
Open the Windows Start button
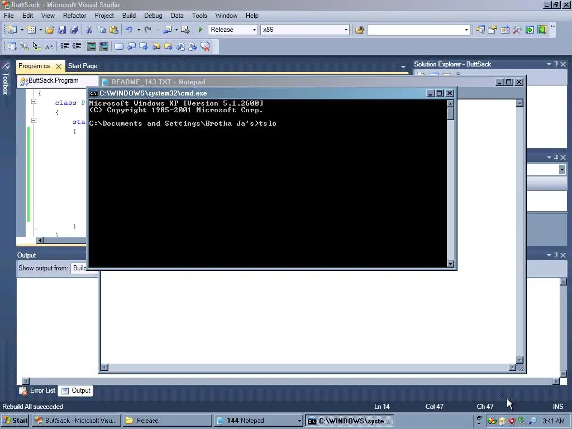click(15, 421)
